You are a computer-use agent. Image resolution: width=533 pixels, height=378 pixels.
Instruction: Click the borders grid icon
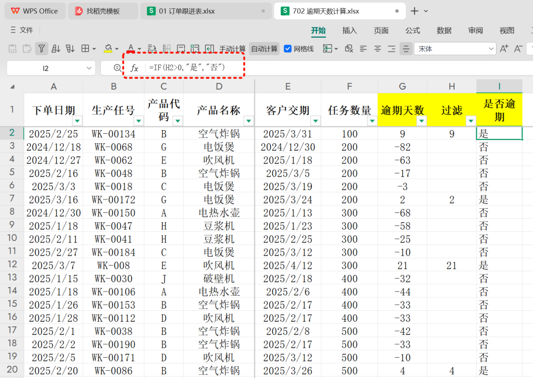point(85,48)
